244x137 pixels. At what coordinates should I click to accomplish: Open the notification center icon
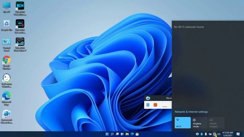point(238,134)
